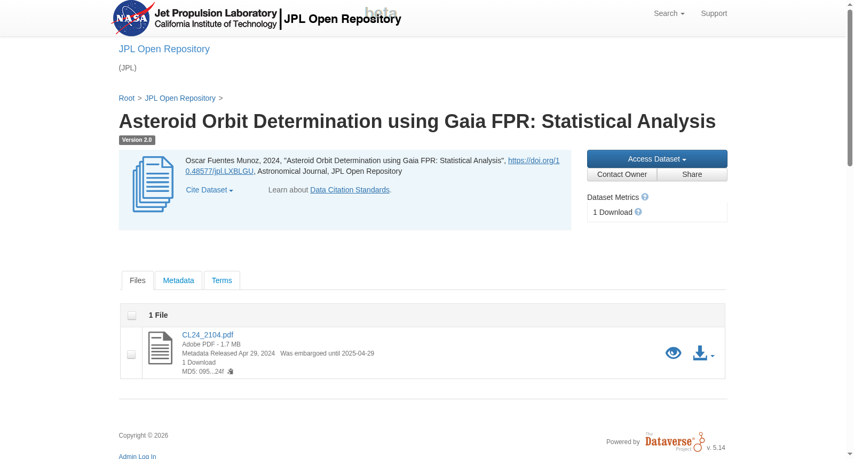This screenshot has width=854, height=459.
Task: Open the Dataset Metrics help icon
Action: point(645,197)
